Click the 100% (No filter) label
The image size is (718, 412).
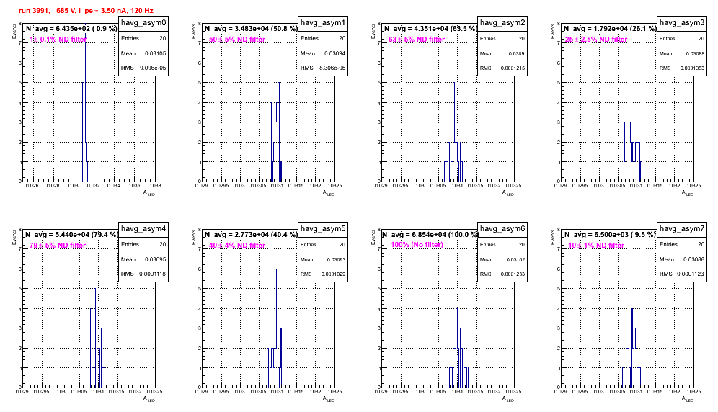coord(417,245)
